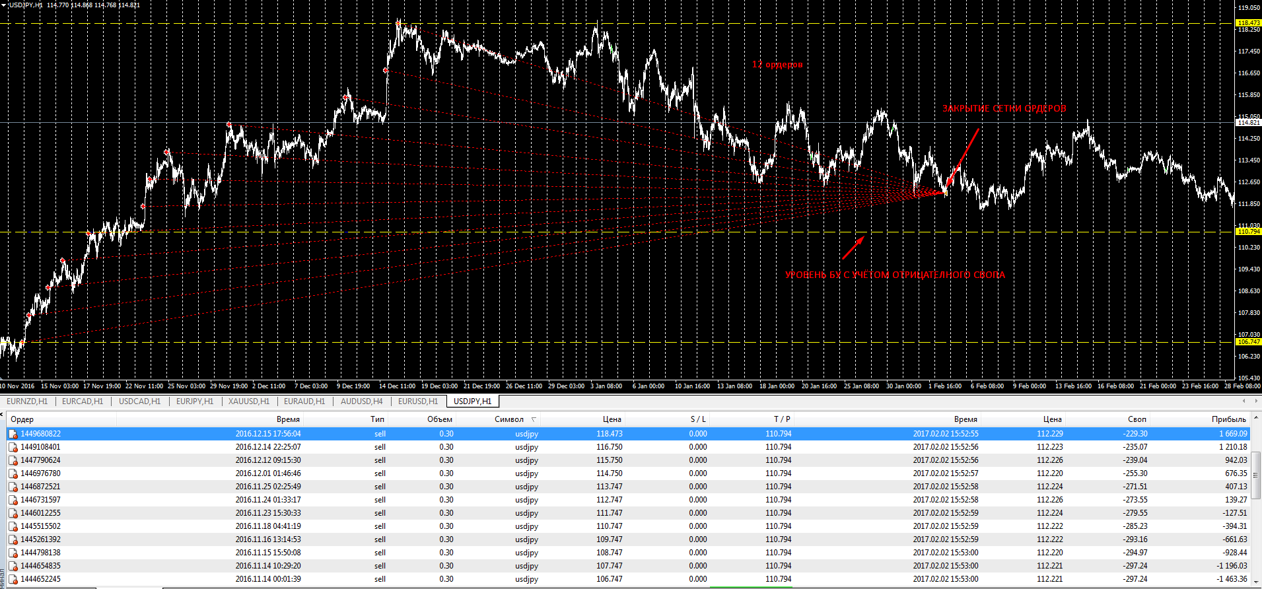Click the orders list vertical scrollbar thumb
This screenshot has height=589, width=1262.
[1256, 475]
